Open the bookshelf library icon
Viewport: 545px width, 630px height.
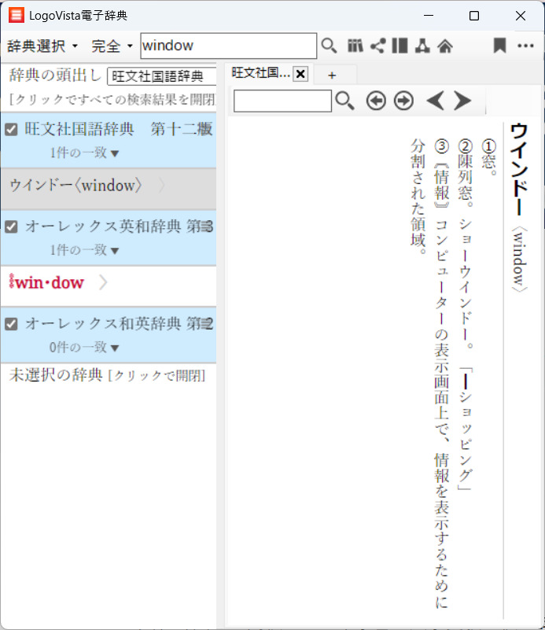[355, 46]
